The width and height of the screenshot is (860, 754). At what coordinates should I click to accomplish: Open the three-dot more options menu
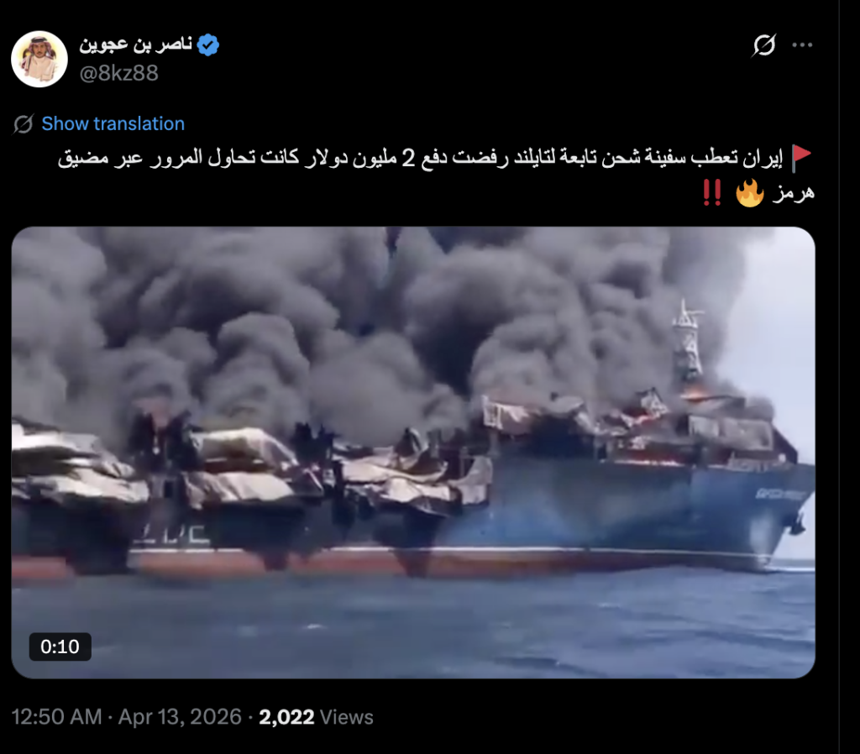pos(802,45)
